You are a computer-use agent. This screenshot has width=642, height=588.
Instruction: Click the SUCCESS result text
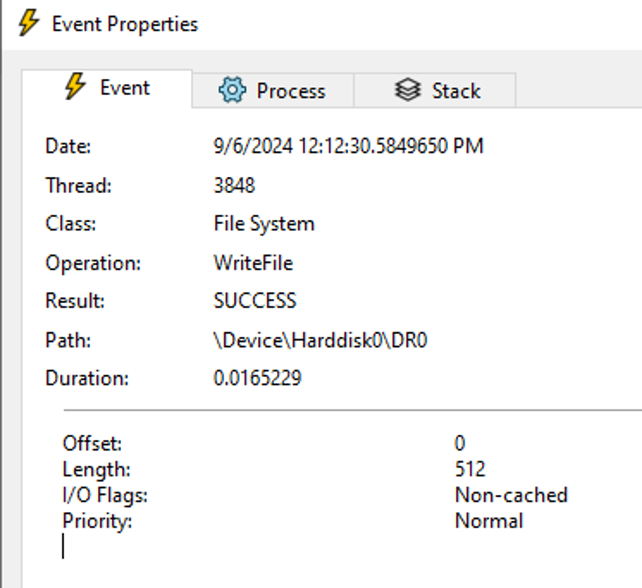tap(255, 301)
